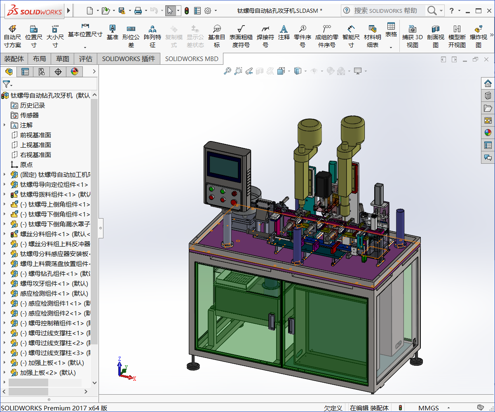Click the feature tree vertical scrollbar down arrow
The width and height of the screenshot is (495, 412).
tap(94, 383)
